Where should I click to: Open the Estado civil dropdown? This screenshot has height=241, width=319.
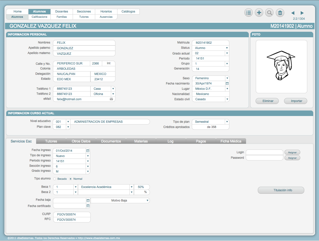click(227, 99)
